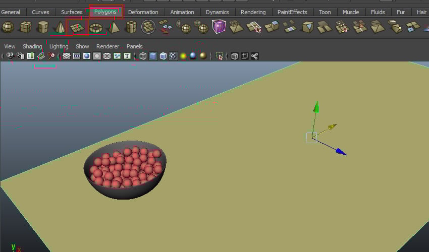The image size is (429, 252).
Task: Open the Fur shelf tab
Action: tap(401, 12)
